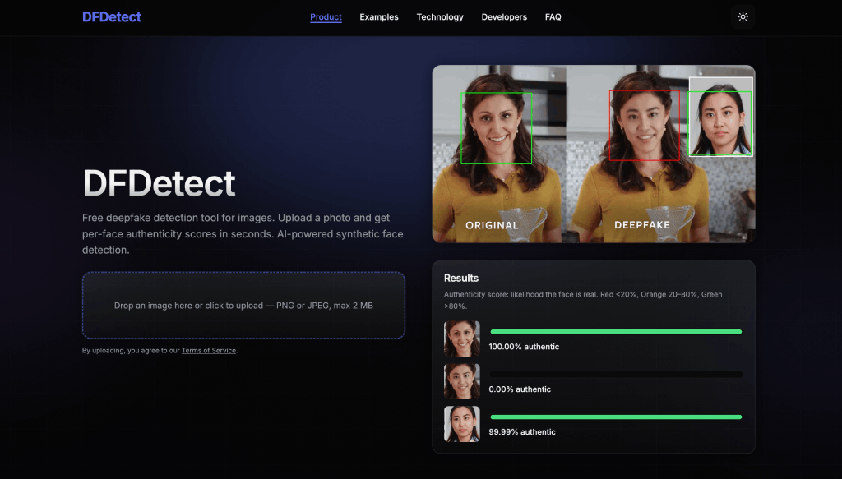Select the cropped face inset in DEEPFAKE image
Viewport: 842px width, 479px height.
719,116
